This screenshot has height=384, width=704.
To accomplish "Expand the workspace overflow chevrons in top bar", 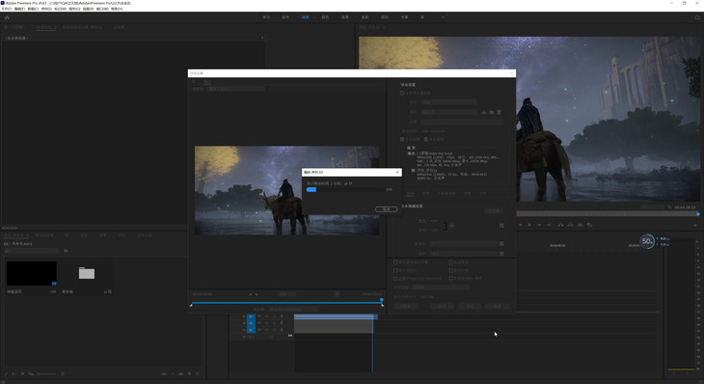I will point(444,17).
